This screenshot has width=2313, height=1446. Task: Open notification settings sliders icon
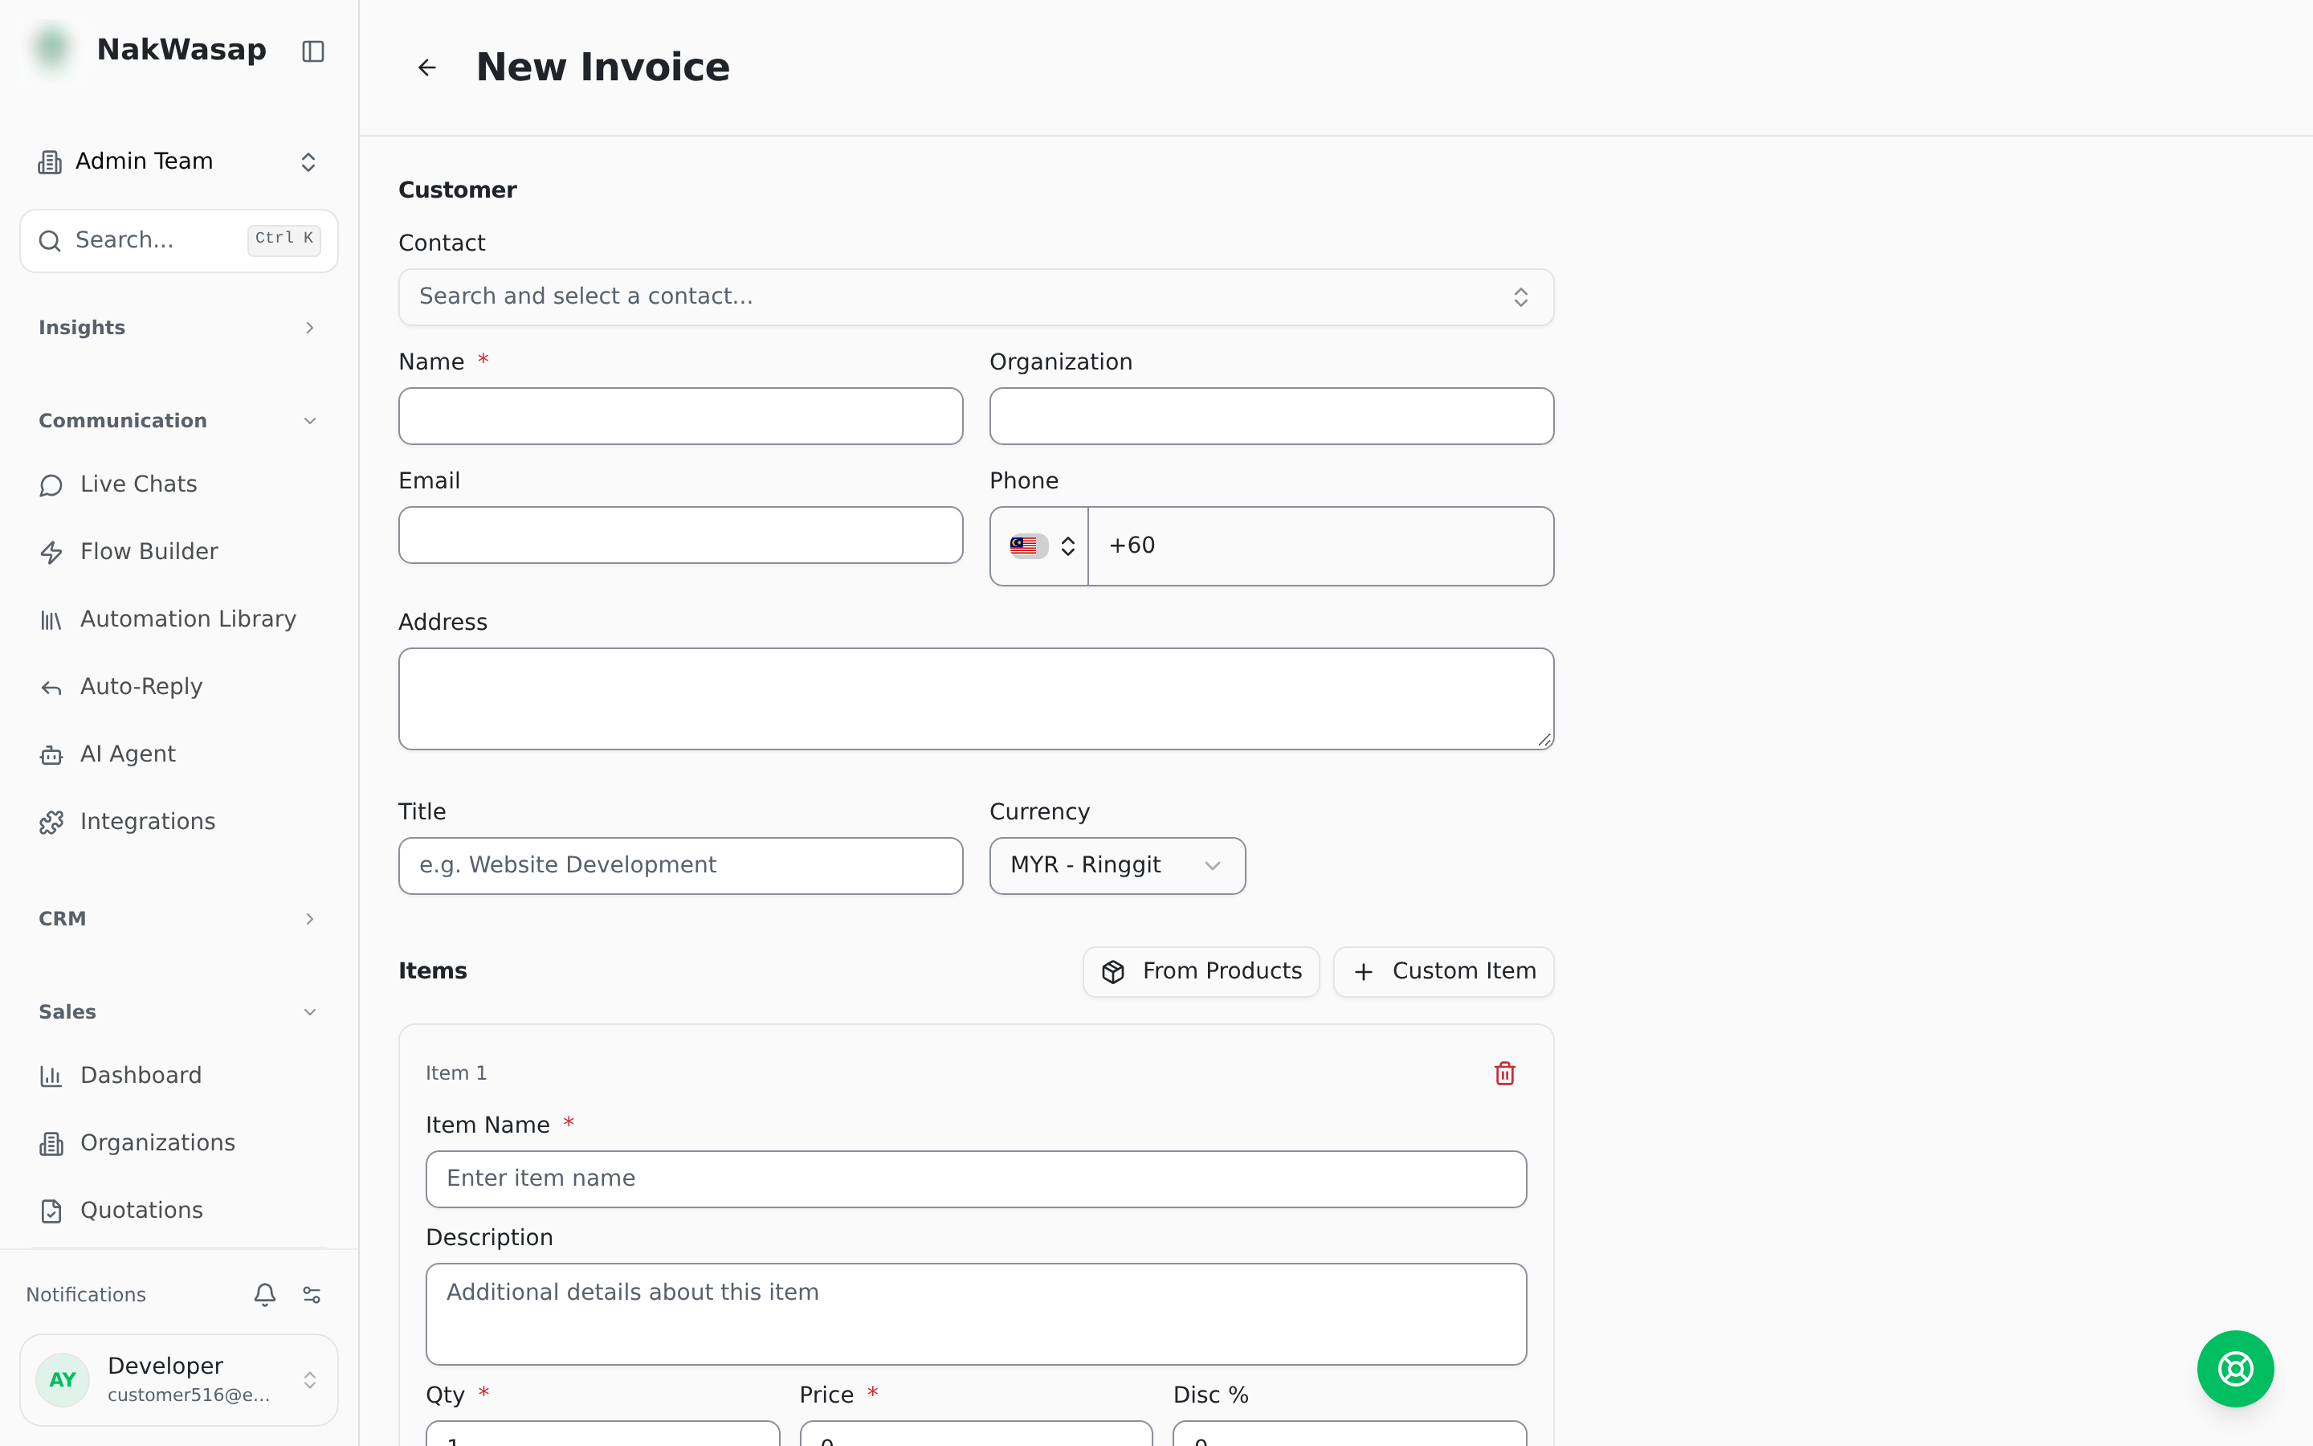(x=312, y=1294)
